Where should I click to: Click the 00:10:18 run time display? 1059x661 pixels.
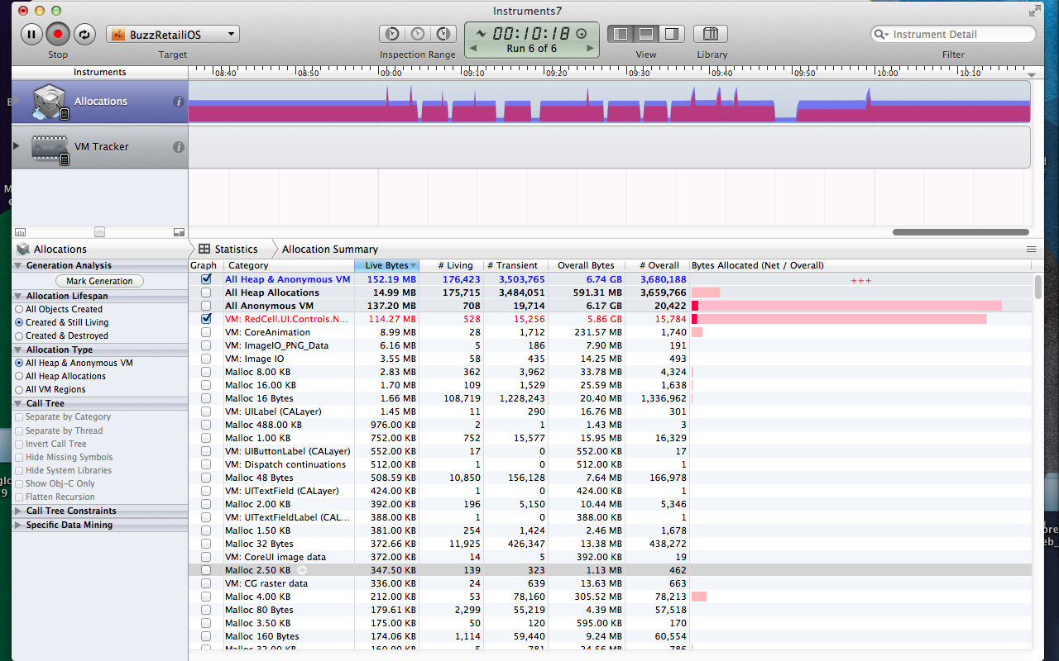pos(533,34)
